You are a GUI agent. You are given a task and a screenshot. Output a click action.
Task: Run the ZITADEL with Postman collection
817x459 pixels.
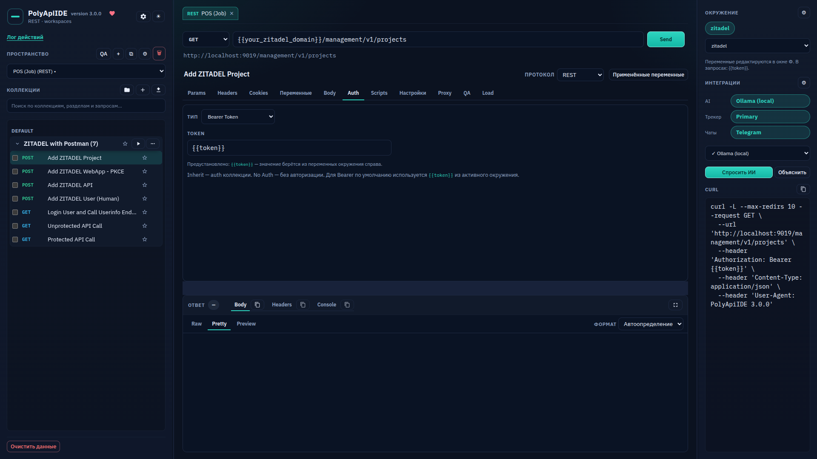click(x=138, y=144)
